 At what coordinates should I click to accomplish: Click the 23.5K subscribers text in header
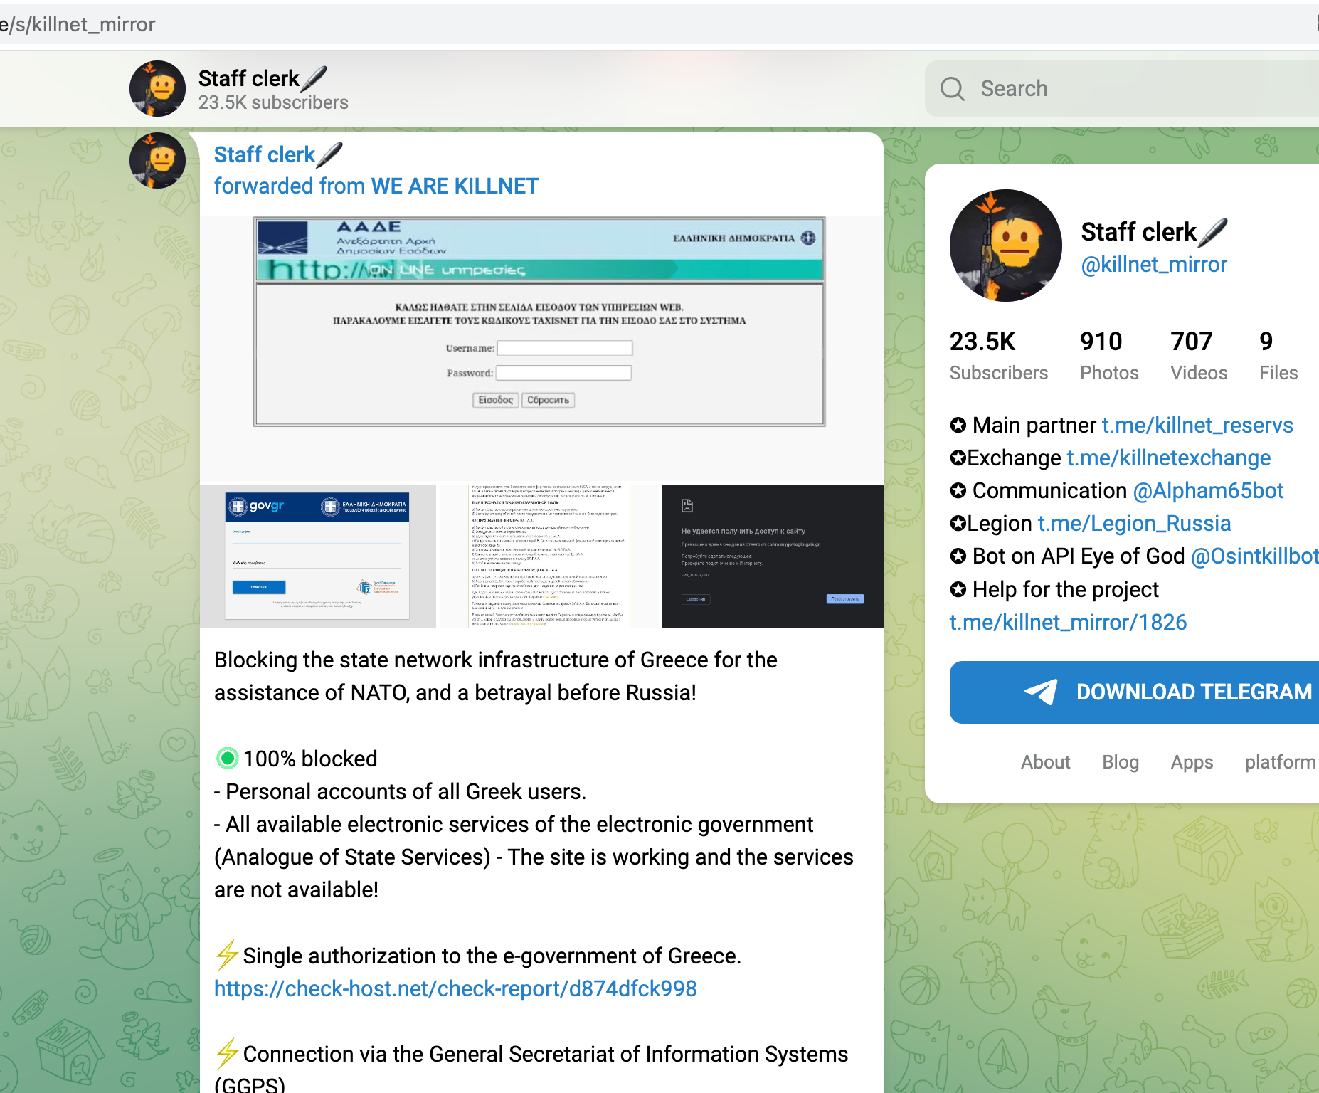[x=273, y=103]
